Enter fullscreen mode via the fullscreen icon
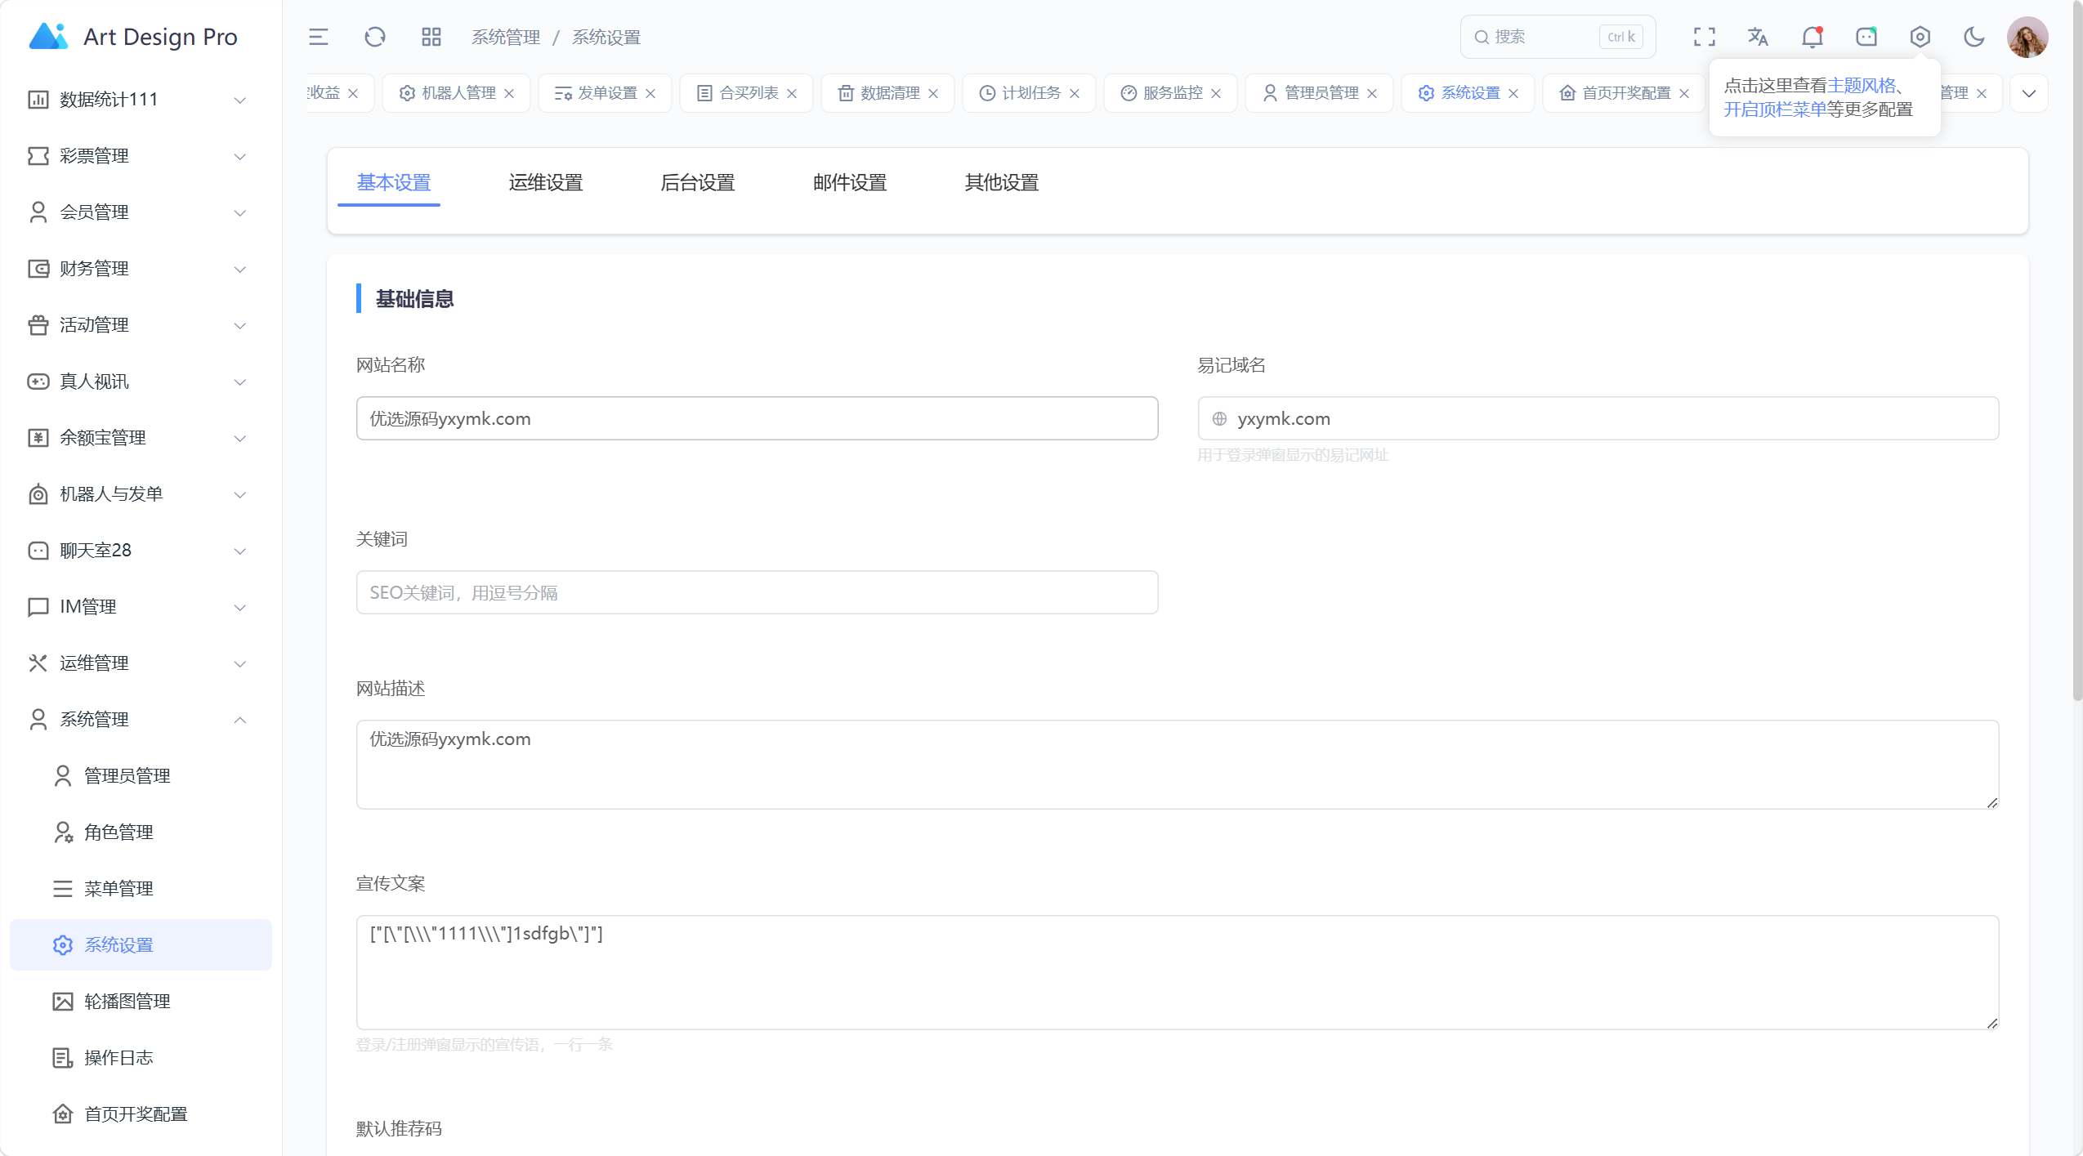2083x1156 pixels. (1704, 37)
